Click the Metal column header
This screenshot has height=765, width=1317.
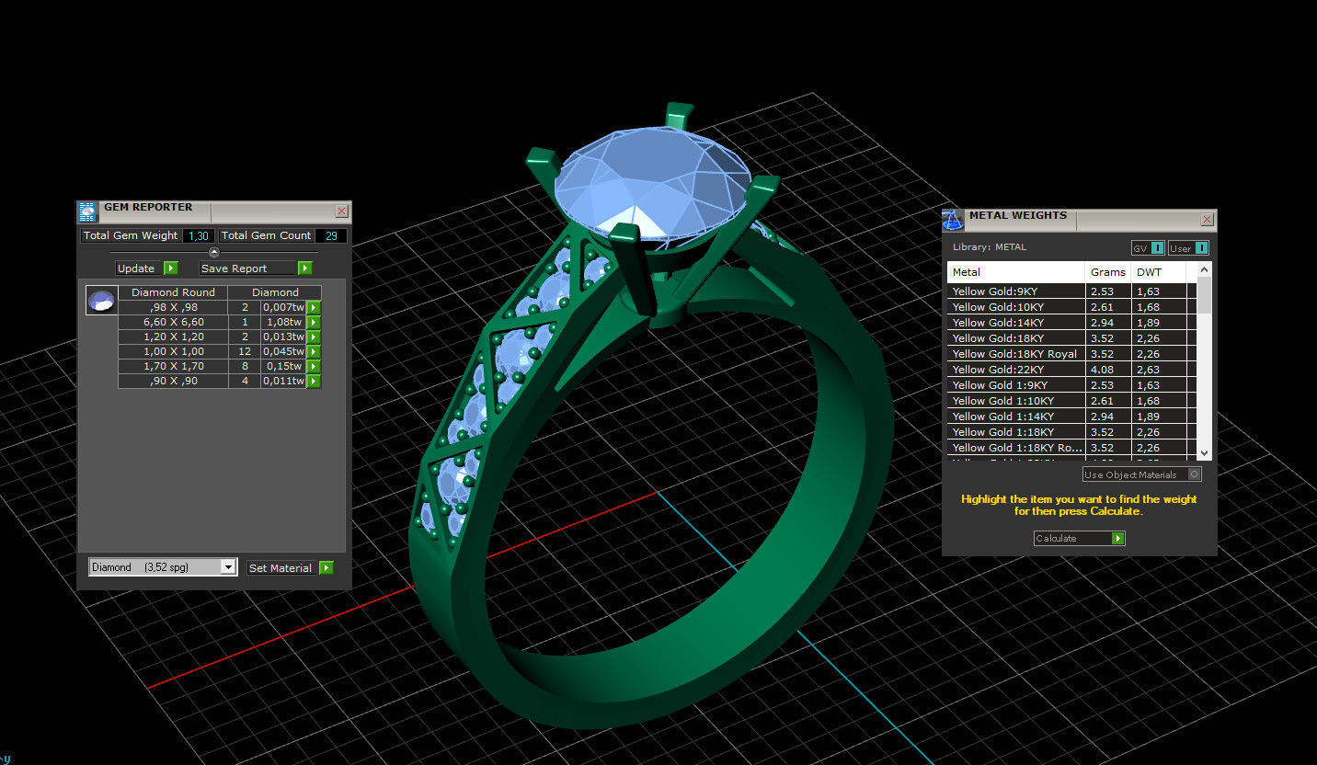click(x=1016, y=272)
